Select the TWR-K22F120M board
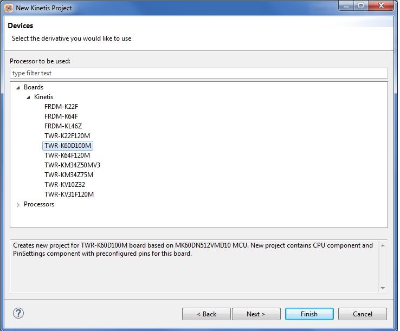The width and height of the screenshot is (400, 331). (67, 135)
